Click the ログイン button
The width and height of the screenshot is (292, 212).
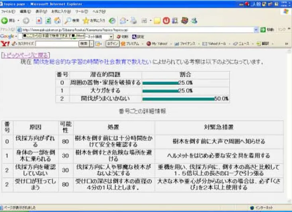(112, 44)
